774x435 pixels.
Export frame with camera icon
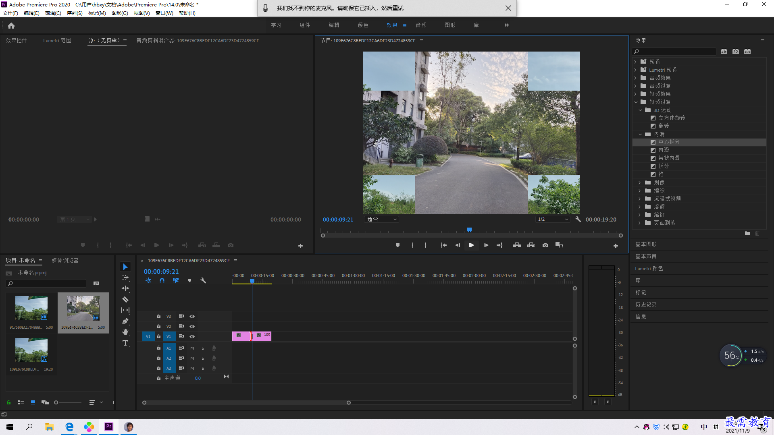coord(545,245)
